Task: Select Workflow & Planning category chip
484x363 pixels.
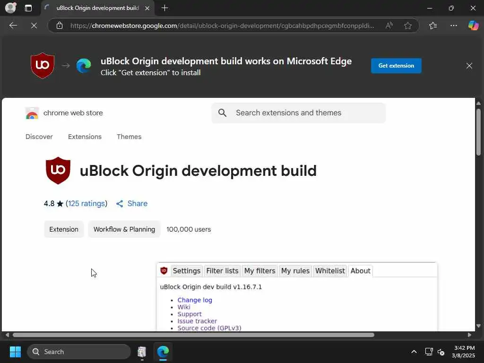Action: 124,229
